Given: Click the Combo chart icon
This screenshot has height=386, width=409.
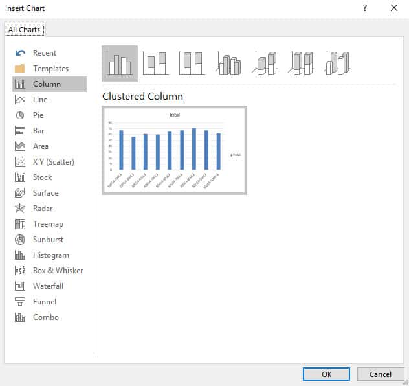Looking at the screenshot, I should [20, 317].
